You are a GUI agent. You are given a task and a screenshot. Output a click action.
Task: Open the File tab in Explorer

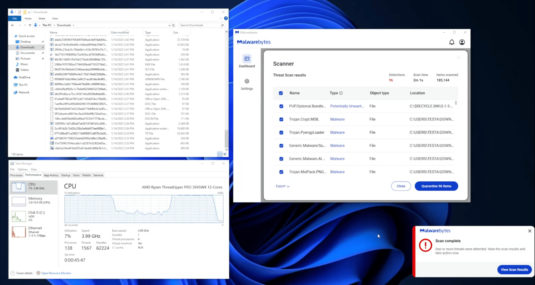point(15,19)
